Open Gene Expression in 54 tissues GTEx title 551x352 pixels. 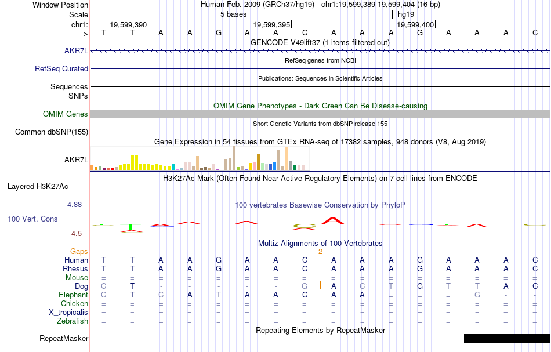(x=320, y=142)
